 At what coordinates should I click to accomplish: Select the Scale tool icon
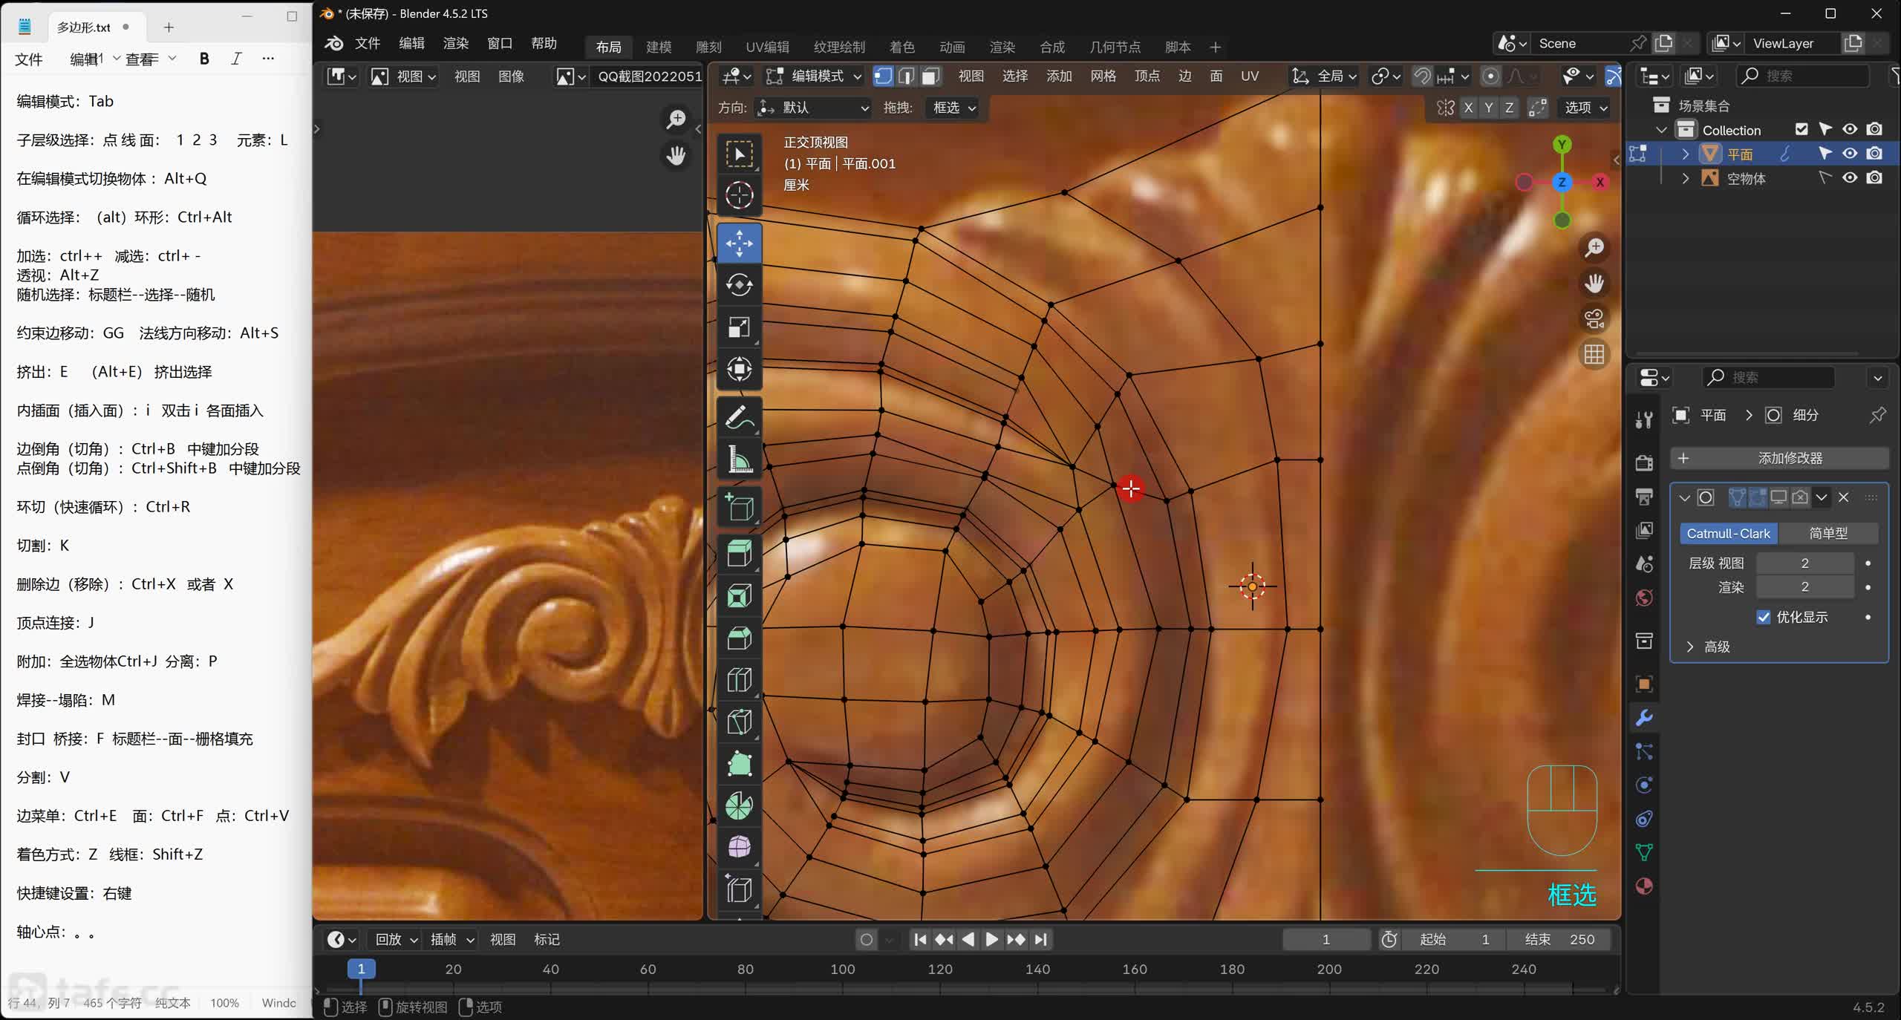(x=739, y=327)
